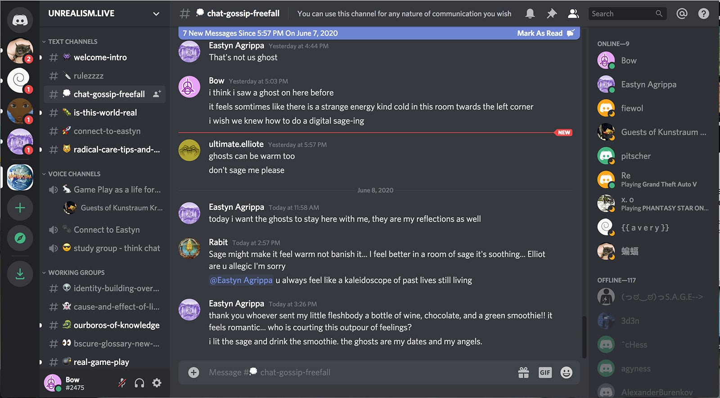
Task: Toggle headphones deafen
Action: 139,383
